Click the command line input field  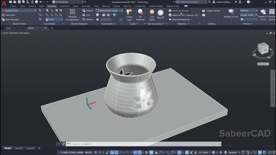pyautogui.click(x=144, y=144)
